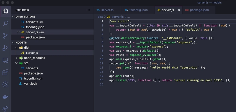This screenshot has height=112, width=236.
Task: Click "use strict" text on line 1
Action: coord(119,21)
